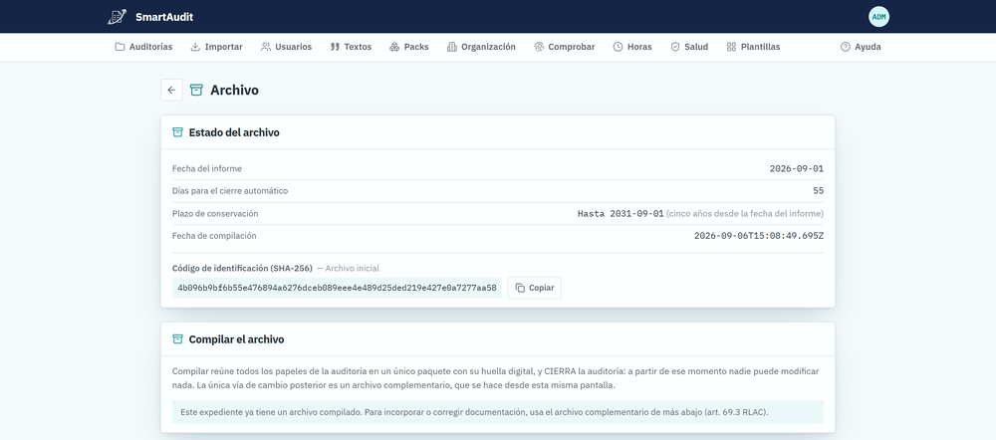Open the Organización menu item
The image size is (996, 440).
click(x=481, y=47)
